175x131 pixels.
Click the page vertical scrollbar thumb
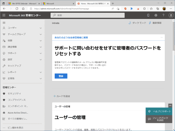coord(174,36)
